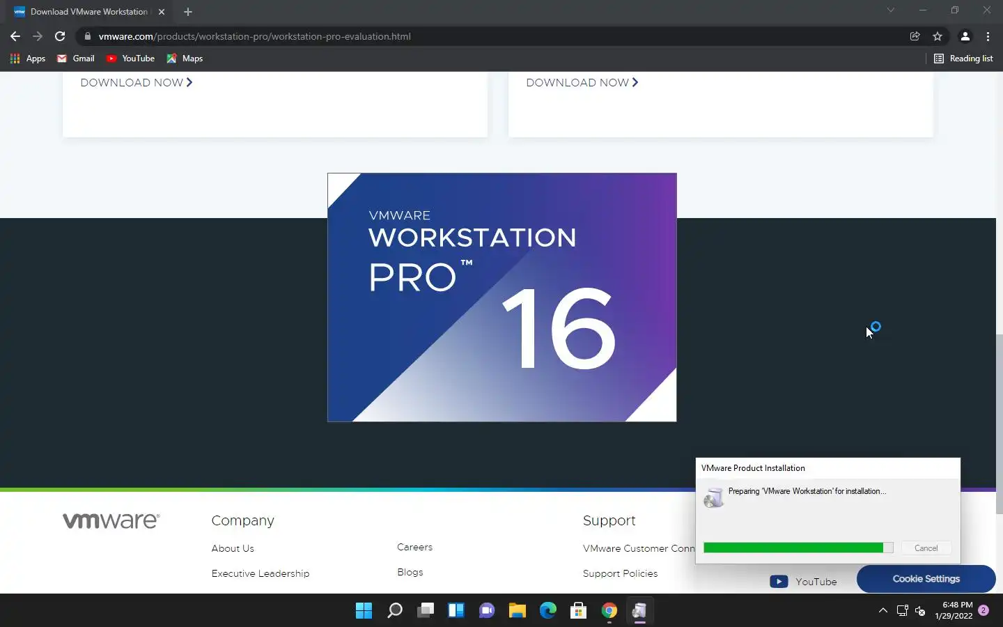The image size is (1003, 627).
Task: Switch to Chrome on the taskbar
Action: [609, 611]
